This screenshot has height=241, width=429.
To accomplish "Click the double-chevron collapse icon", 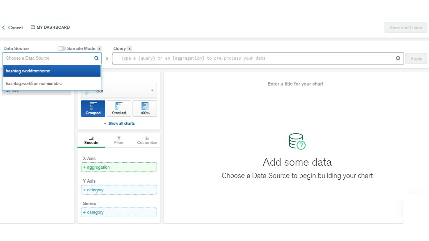I will pyautogui.click(x=107, y=58).
